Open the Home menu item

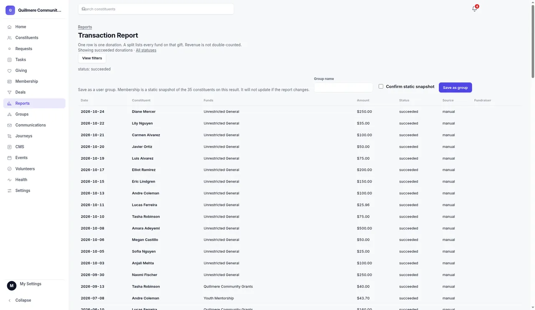[34, 27]
